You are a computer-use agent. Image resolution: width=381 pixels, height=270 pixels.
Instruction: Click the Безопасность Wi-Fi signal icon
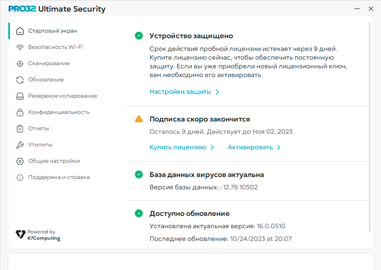coord(20,47)
